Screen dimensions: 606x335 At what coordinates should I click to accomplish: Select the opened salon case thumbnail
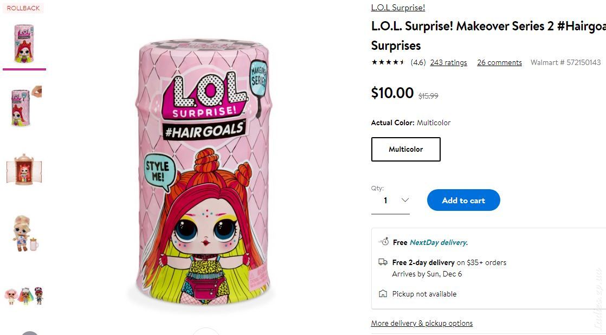[x=24, y=170]
